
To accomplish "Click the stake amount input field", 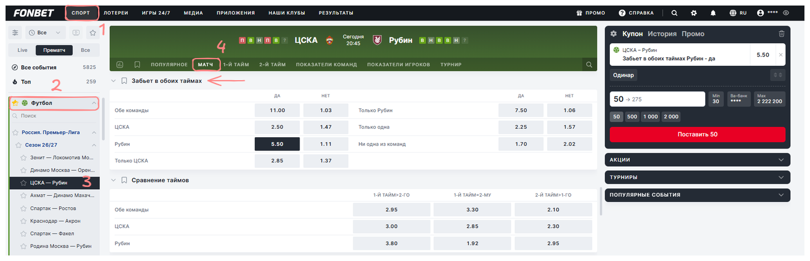I will tap(657, 99).
